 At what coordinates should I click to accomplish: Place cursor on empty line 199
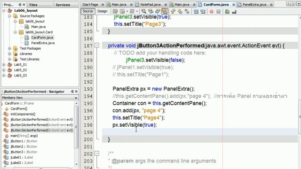pos(199,132)
